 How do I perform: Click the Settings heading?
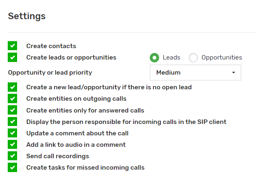tap(27, 16)
